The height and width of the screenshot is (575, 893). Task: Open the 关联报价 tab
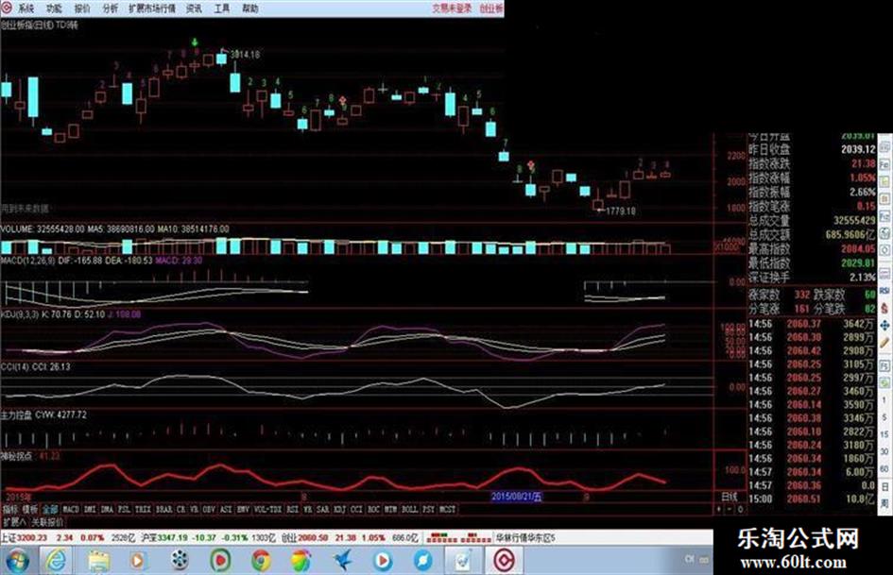tap(47, 522)
